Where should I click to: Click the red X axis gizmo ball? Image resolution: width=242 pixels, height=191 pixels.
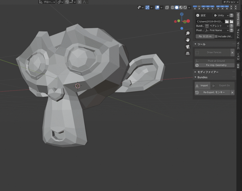point(188,21)
